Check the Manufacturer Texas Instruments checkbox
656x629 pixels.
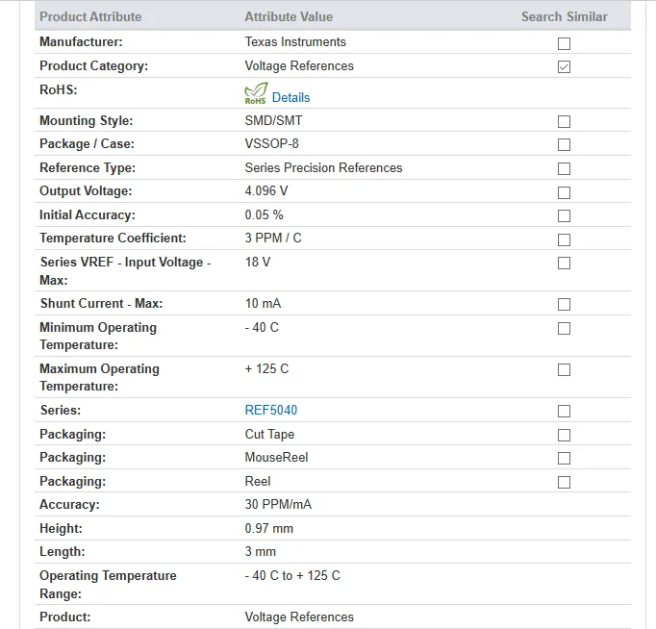click(x=564, y=43)
